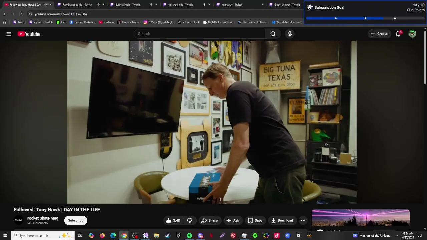Open the more actions three-dot menu
This screenshot has height=240, width=427.
click(x=303, y=220)
